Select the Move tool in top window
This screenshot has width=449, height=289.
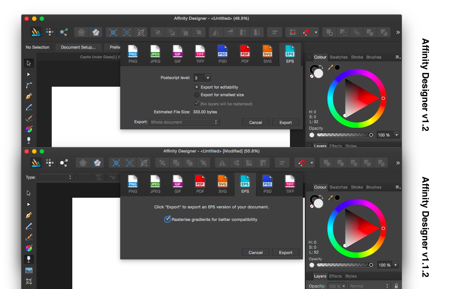click(x=29, y=63)
